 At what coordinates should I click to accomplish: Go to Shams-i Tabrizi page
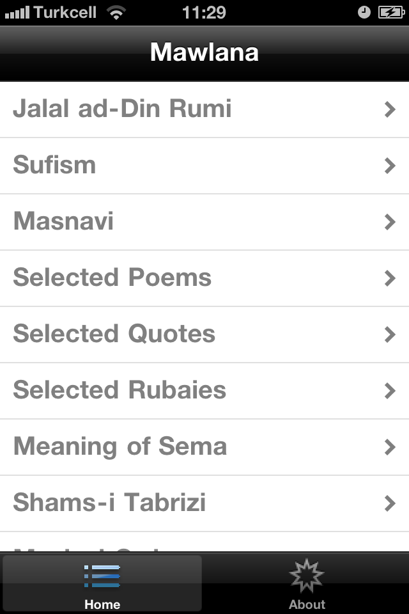109,503
